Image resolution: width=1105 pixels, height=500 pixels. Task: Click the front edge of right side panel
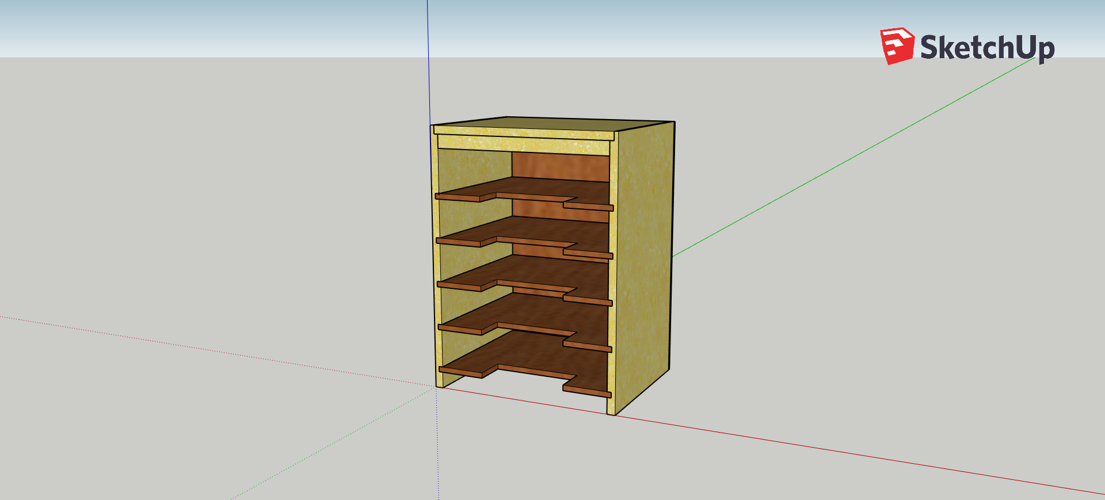(612, 276)
